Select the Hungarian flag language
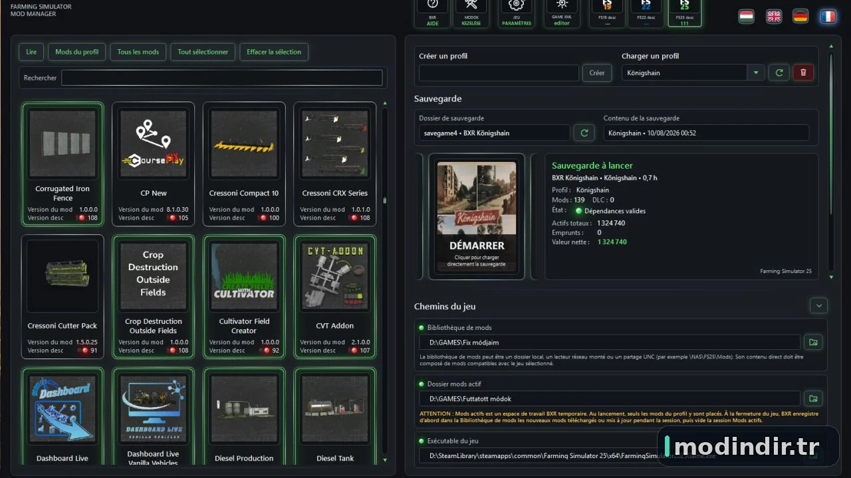Image resolution: width=851 pixels, height=478 pixels. 746,17
